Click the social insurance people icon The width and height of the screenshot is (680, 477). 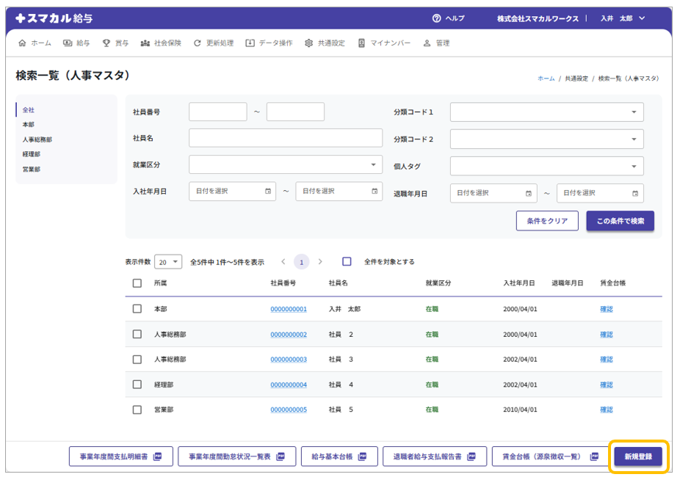pyautogui.click(x=145, y=43)
